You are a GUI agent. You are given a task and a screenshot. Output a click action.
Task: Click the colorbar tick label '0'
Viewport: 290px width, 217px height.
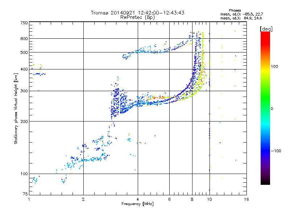click(272, 109)
